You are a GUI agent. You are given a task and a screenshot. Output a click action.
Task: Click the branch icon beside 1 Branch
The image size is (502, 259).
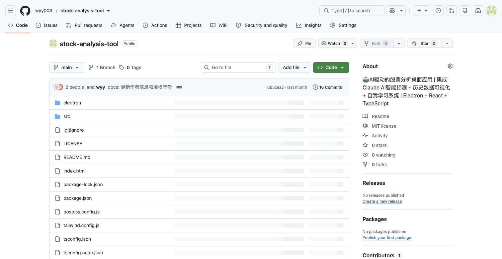[x=91, y=67]
